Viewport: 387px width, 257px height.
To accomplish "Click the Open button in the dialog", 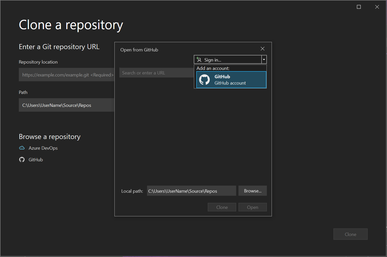I will 252,207.
